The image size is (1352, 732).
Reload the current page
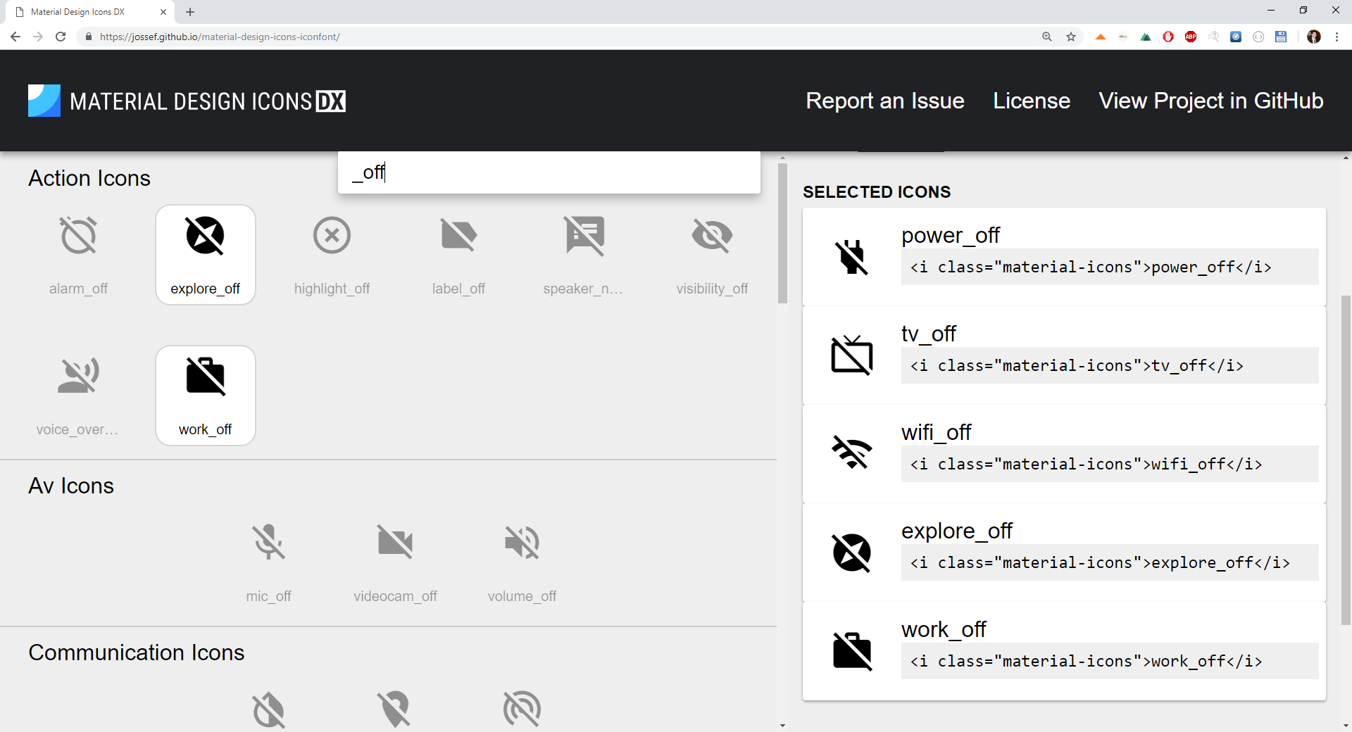pyautogui.click(x=61, y=37)
